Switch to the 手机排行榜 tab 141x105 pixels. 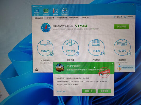[x=50, y=18]
